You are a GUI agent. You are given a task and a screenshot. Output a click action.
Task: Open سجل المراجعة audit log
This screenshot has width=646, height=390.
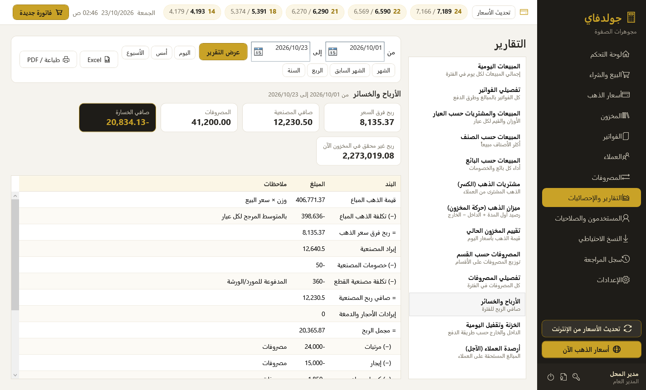click(x=592, y=260)
